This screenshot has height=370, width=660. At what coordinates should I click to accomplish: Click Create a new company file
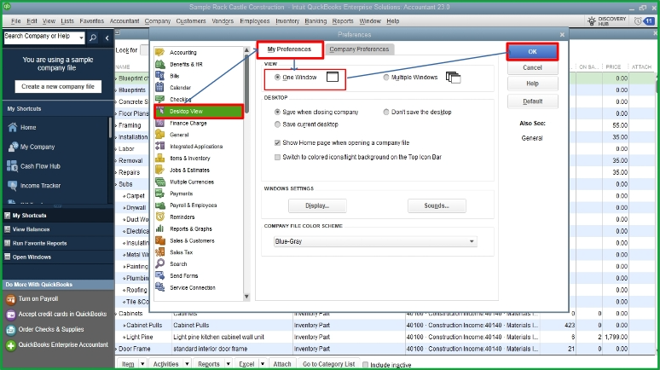58,87
